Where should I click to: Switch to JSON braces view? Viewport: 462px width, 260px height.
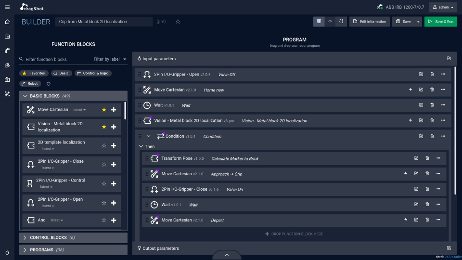[341, 22]
